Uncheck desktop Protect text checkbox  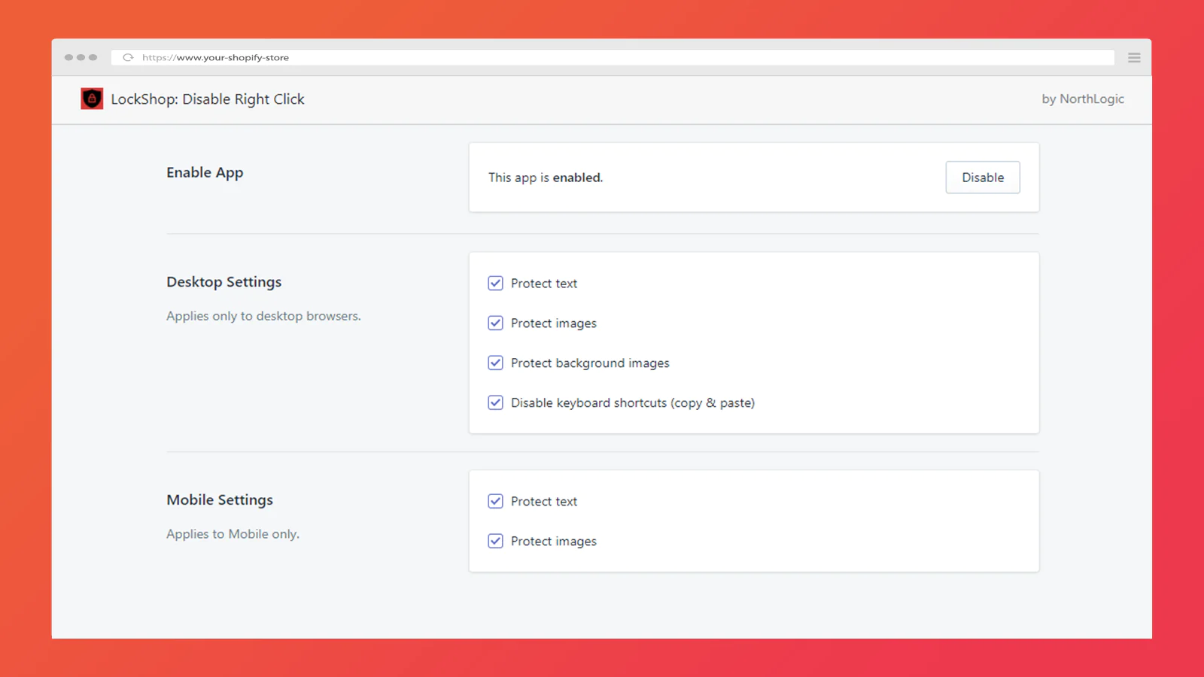point(495,283)
